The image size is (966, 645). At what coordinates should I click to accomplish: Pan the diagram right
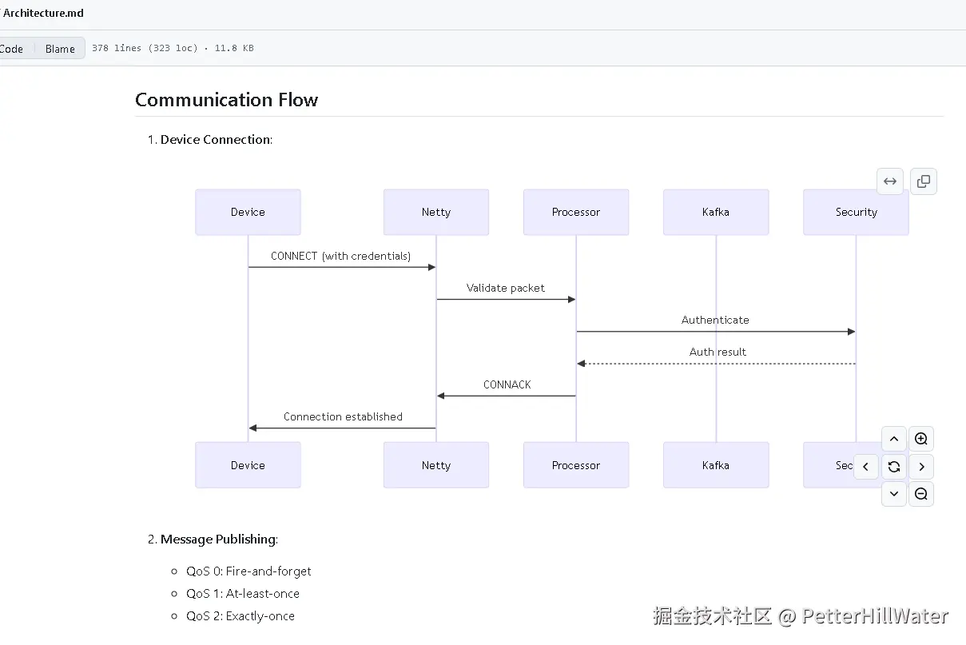point(921,467)
